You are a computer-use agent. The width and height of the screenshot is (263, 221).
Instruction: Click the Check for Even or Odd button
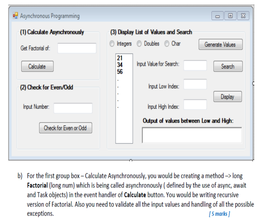(65, 128)
